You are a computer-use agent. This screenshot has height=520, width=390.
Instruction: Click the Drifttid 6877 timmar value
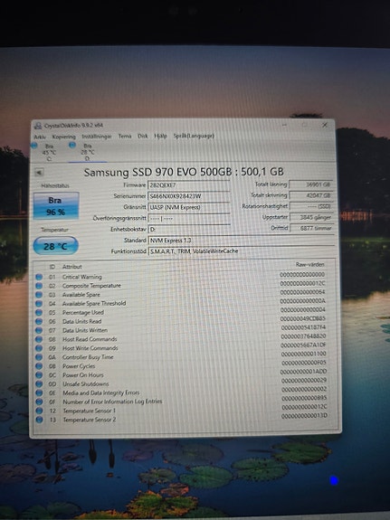310,228
